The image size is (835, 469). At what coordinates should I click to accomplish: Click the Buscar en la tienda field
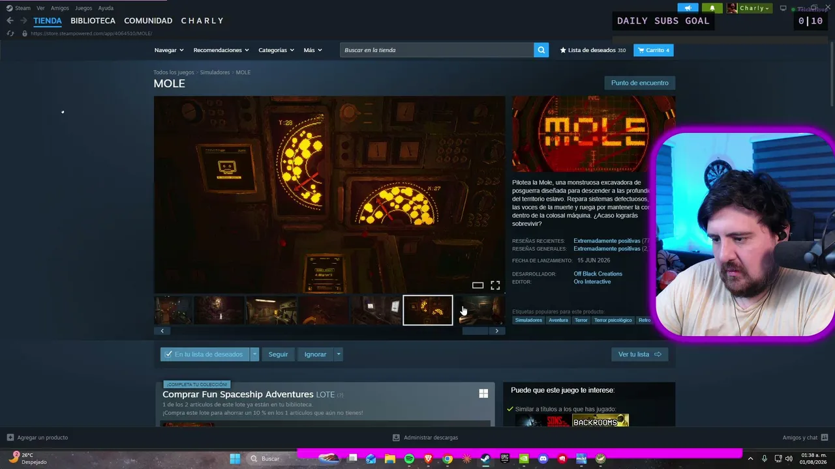pos(436,50)
